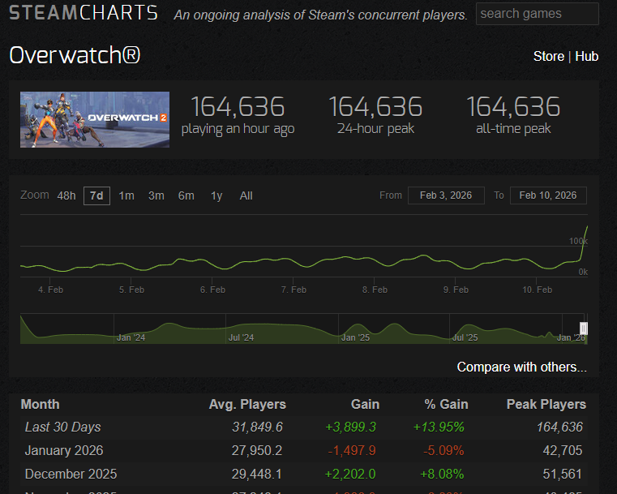617x494 pixels.
Task: Click the 164,636 all-time peak figure
Action: [x=513, y=107]
